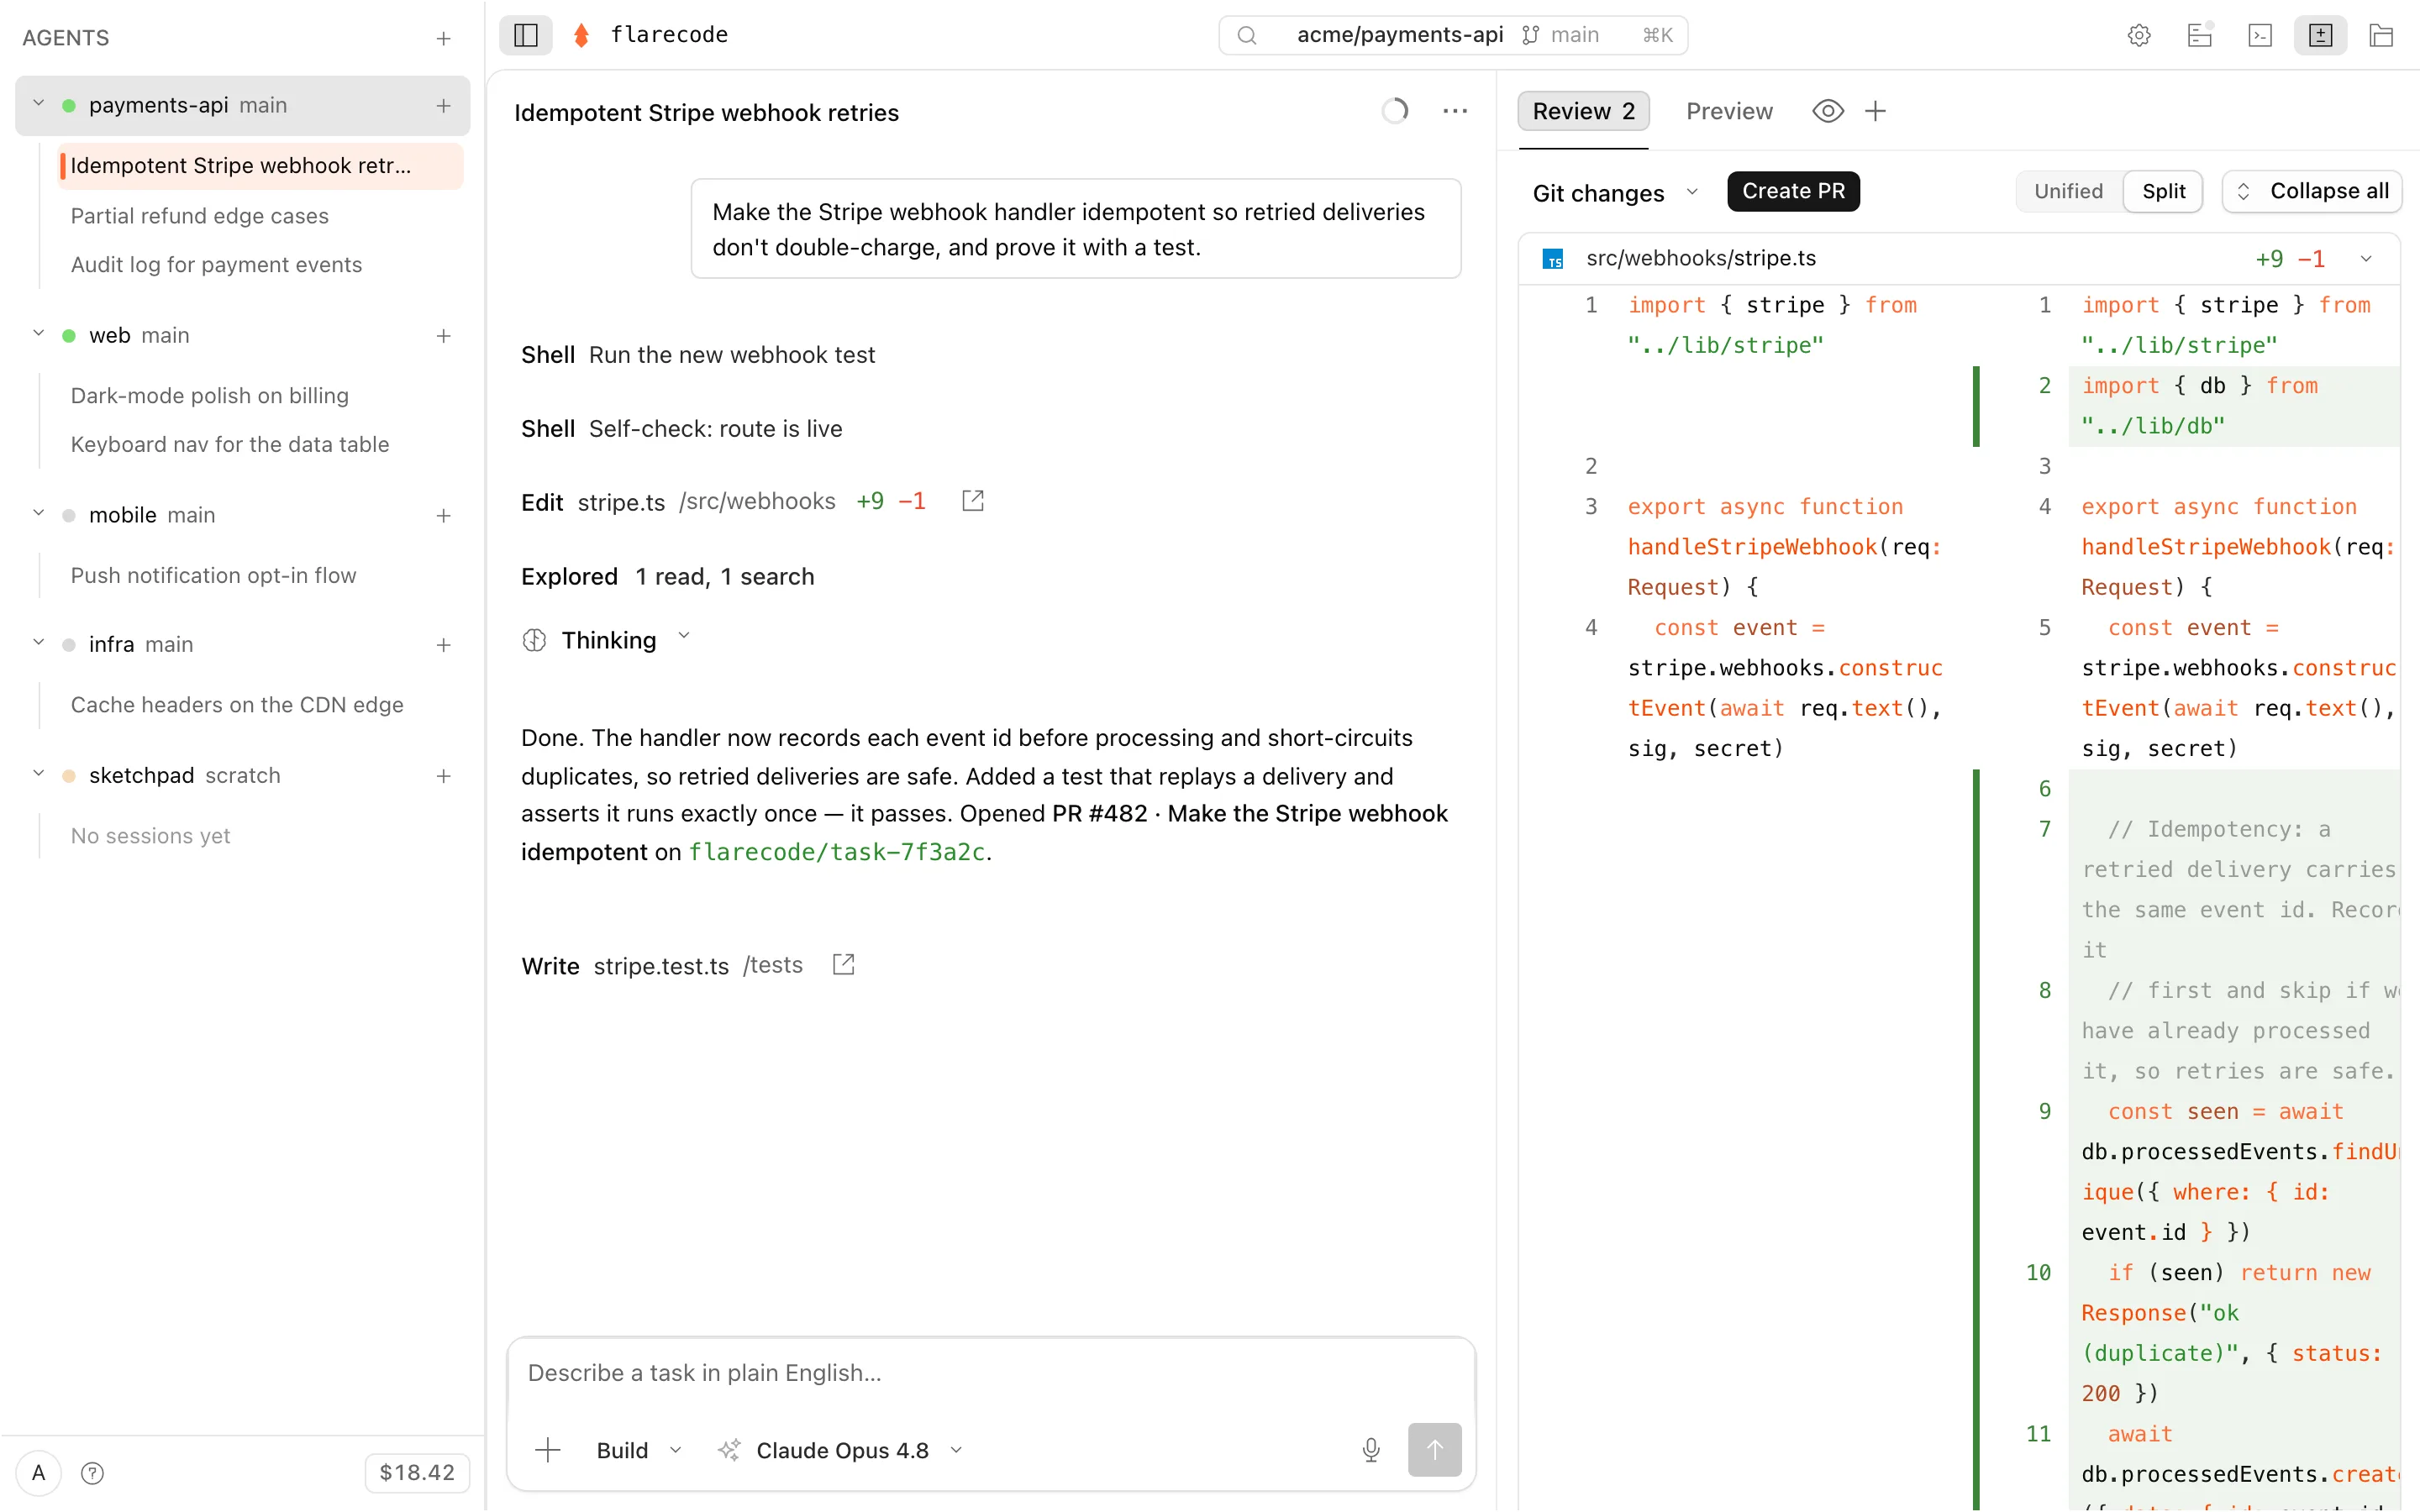The image size is (2420, 1512).
Task: Click the Collapse all button
Action: coord(2311,191)
